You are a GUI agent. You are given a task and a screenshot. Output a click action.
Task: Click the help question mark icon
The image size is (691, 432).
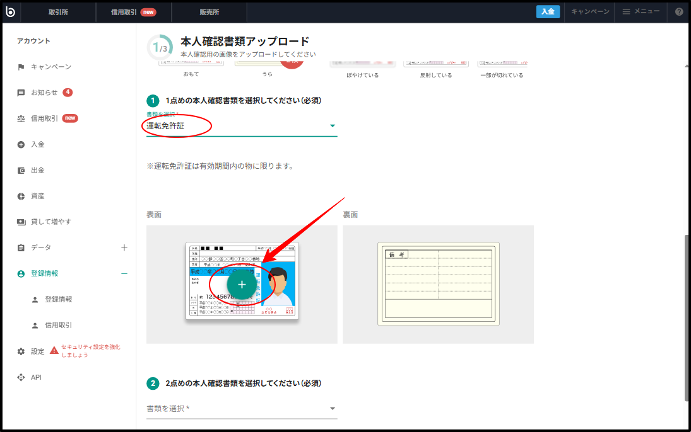coord(679,12)
